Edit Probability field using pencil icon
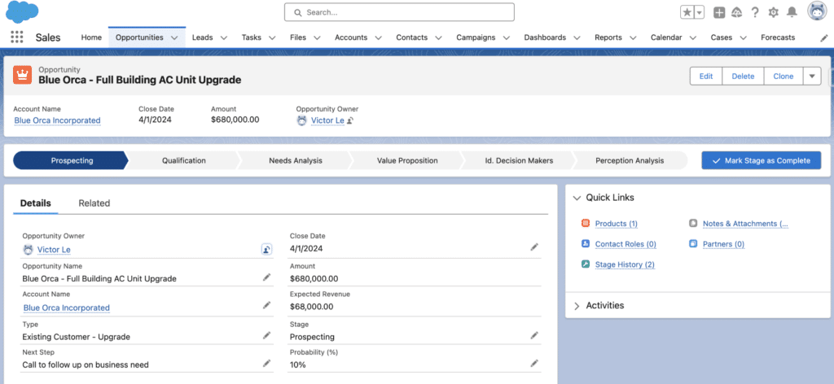The height and width of the screenshot is (384, 834). [x=534, y=364]
